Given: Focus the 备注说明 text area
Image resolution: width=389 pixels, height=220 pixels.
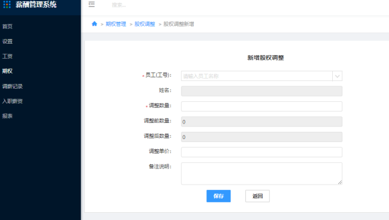Looking at the screenshot, I should (x=262, y=173).
